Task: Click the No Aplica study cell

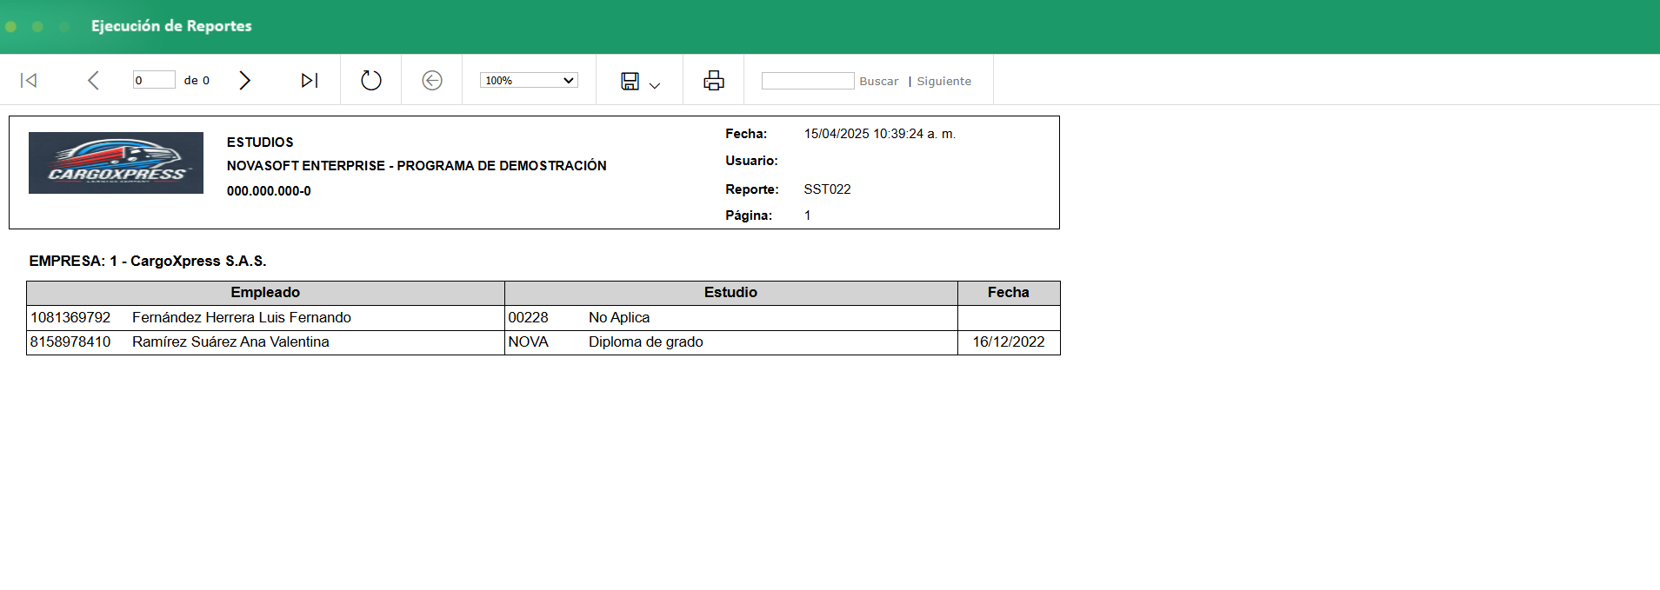Action: tap(619, 318)
